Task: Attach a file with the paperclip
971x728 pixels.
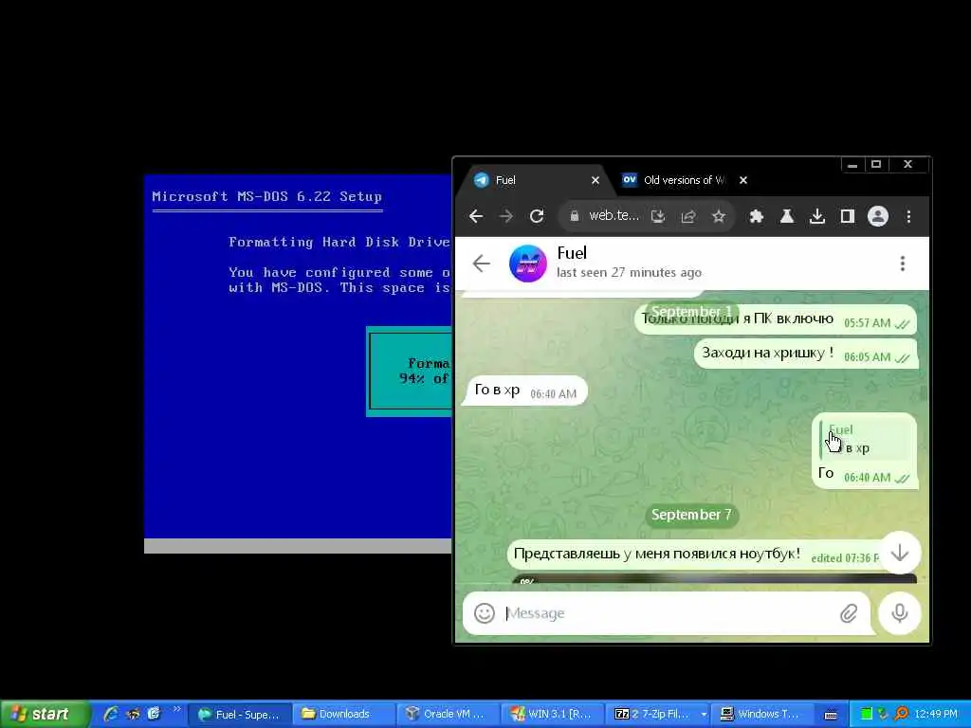Action: (x=849, y=613)
